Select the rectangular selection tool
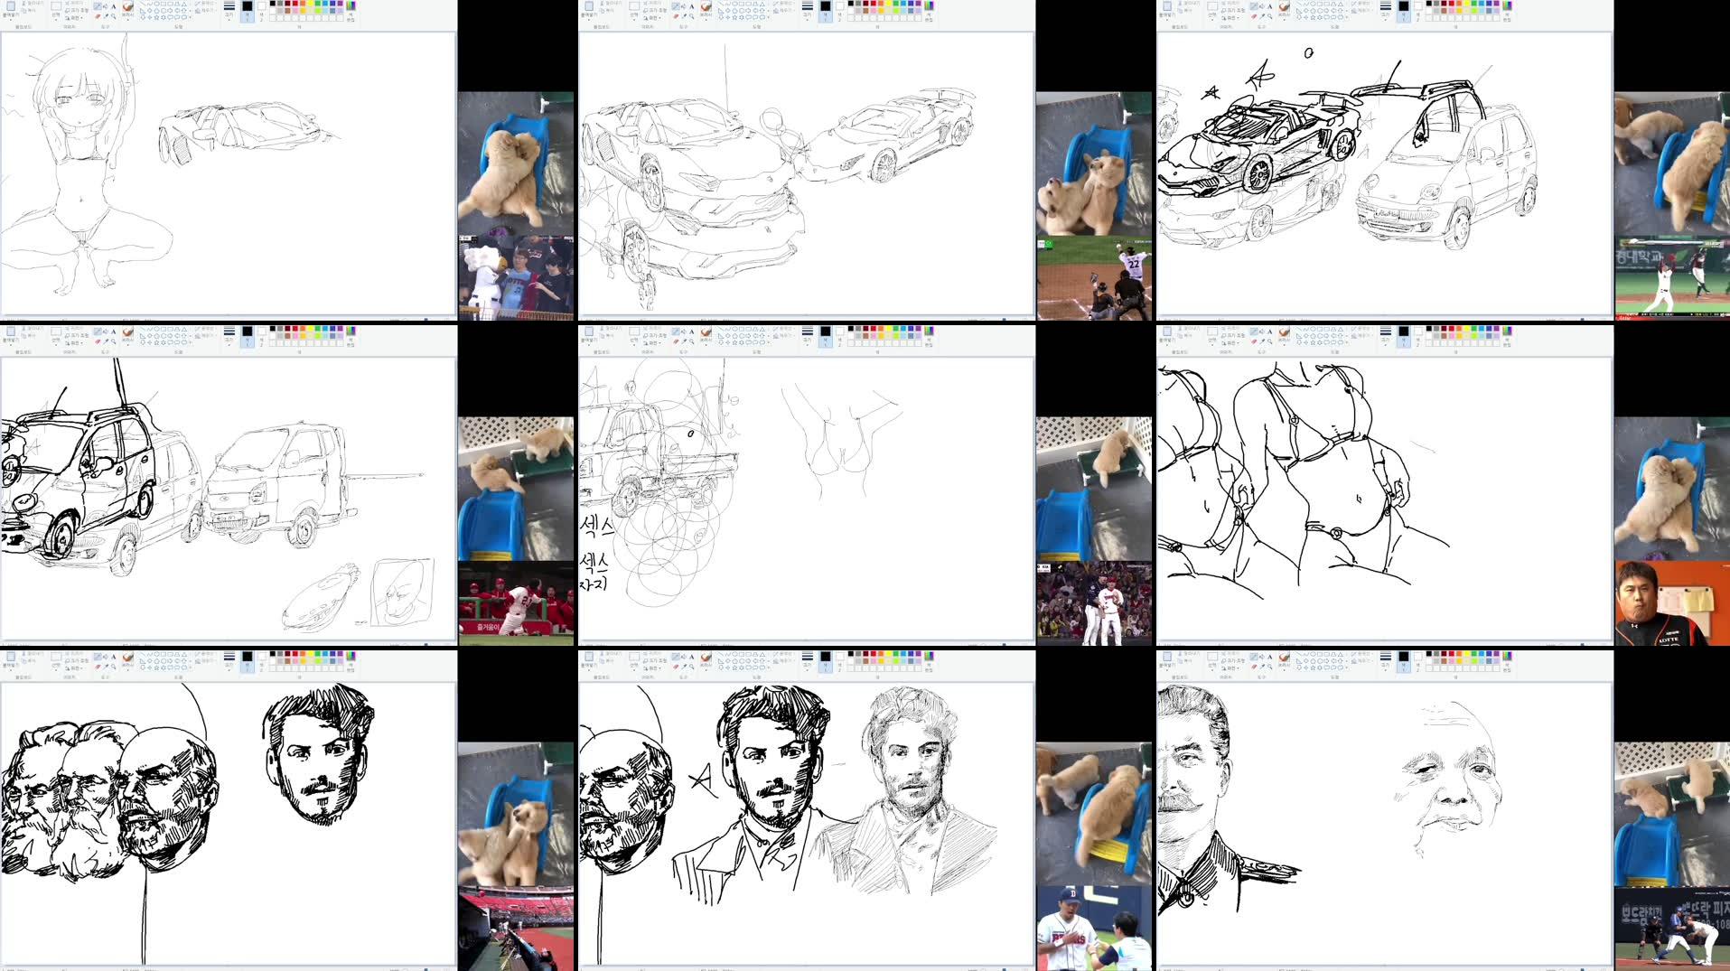Image resolution: width=1730 pixels, height=971 pixels. [x=55, y=5]
